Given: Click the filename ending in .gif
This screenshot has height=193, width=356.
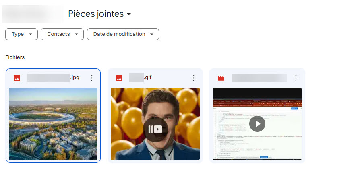Looking at the screenshot, I should click(140, 78).
